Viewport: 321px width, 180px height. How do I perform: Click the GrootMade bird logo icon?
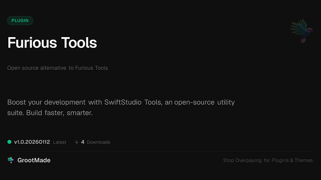[x=11, y=160]
